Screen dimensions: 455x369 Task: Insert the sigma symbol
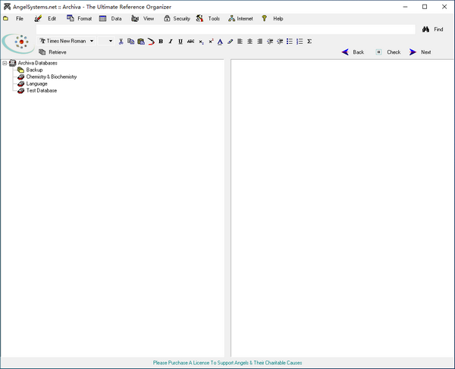[x=309, y=41]
